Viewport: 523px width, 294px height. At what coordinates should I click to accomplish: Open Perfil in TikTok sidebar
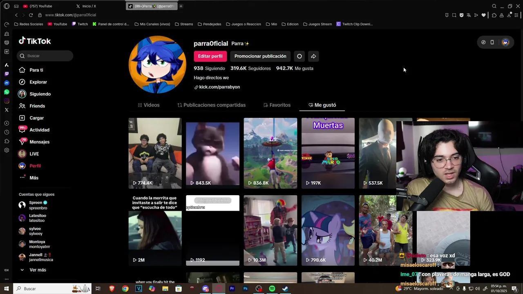29,166
